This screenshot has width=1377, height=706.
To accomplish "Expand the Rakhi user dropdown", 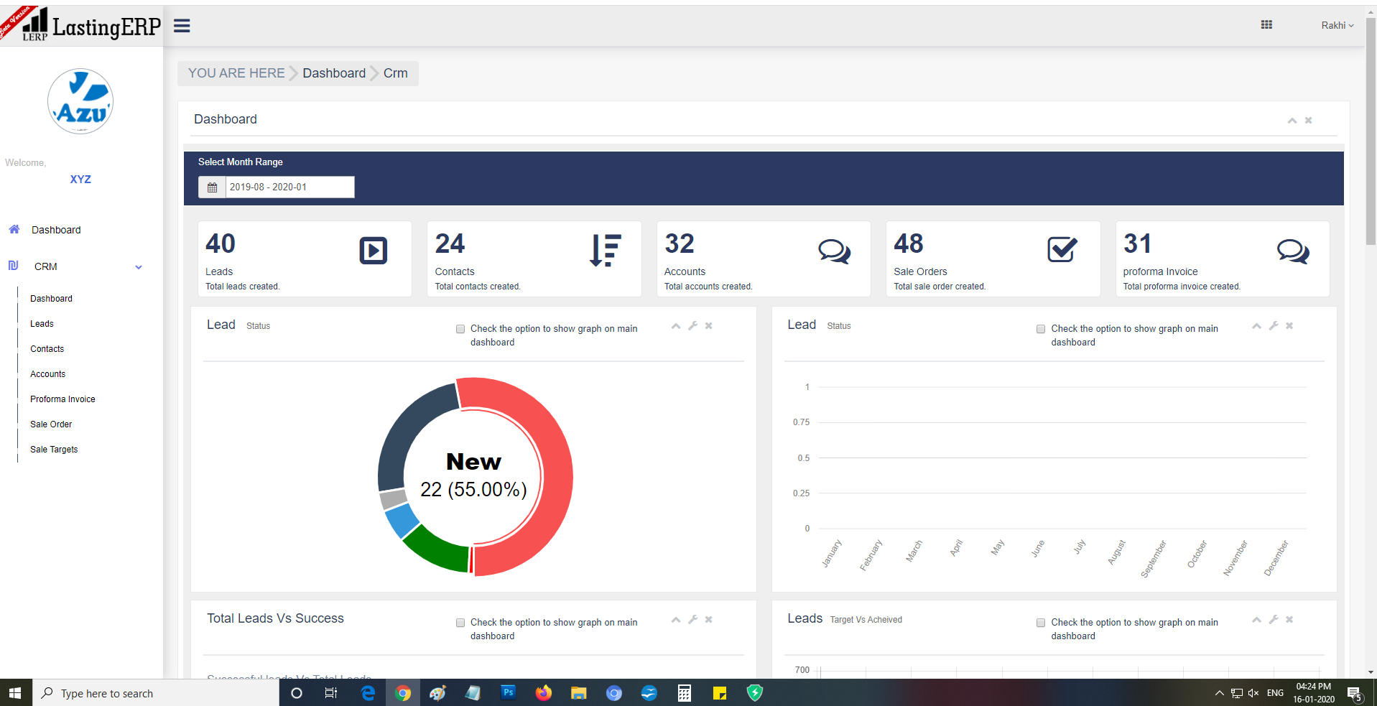I will click(x=1337, y=26).
